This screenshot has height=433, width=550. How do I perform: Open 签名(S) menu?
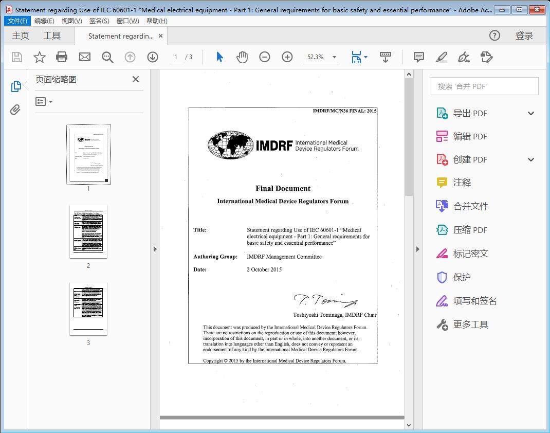(99, 21)
